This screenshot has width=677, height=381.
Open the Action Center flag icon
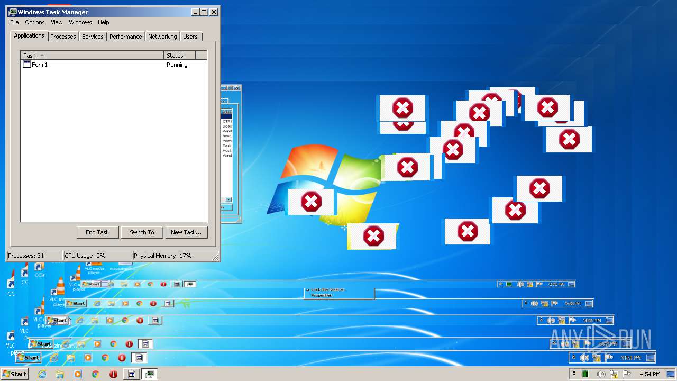tap(627, 374)
